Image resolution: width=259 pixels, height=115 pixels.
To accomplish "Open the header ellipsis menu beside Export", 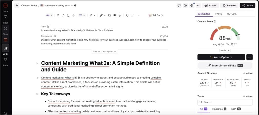I will pos(198,6).
